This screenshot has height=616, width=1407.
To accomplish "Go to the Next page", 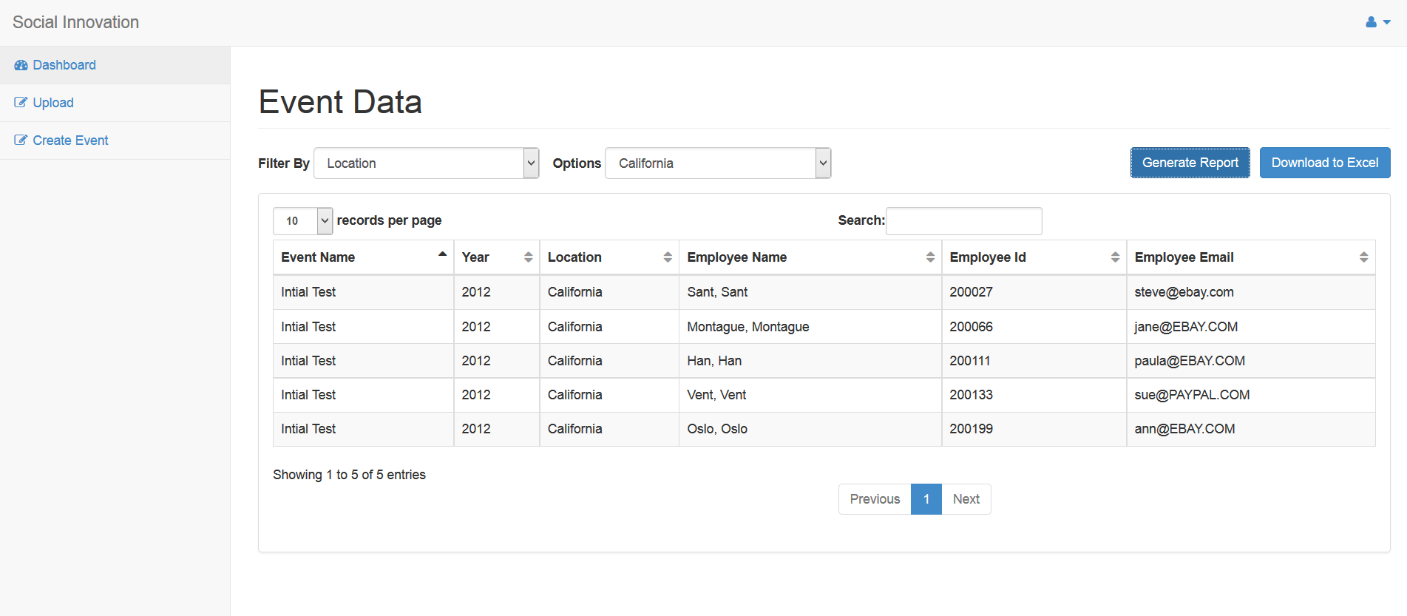I will click(x=966, y=499).
